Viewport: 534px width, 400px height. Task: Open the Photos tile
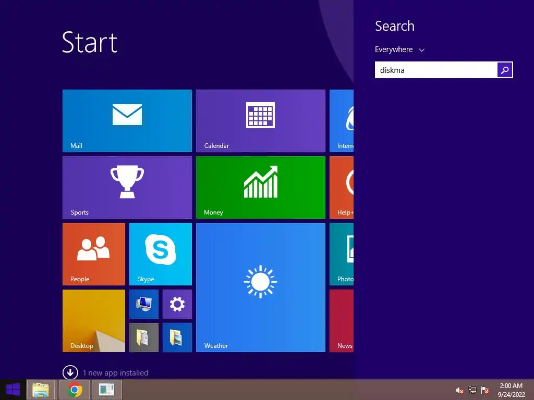[342, 254]
